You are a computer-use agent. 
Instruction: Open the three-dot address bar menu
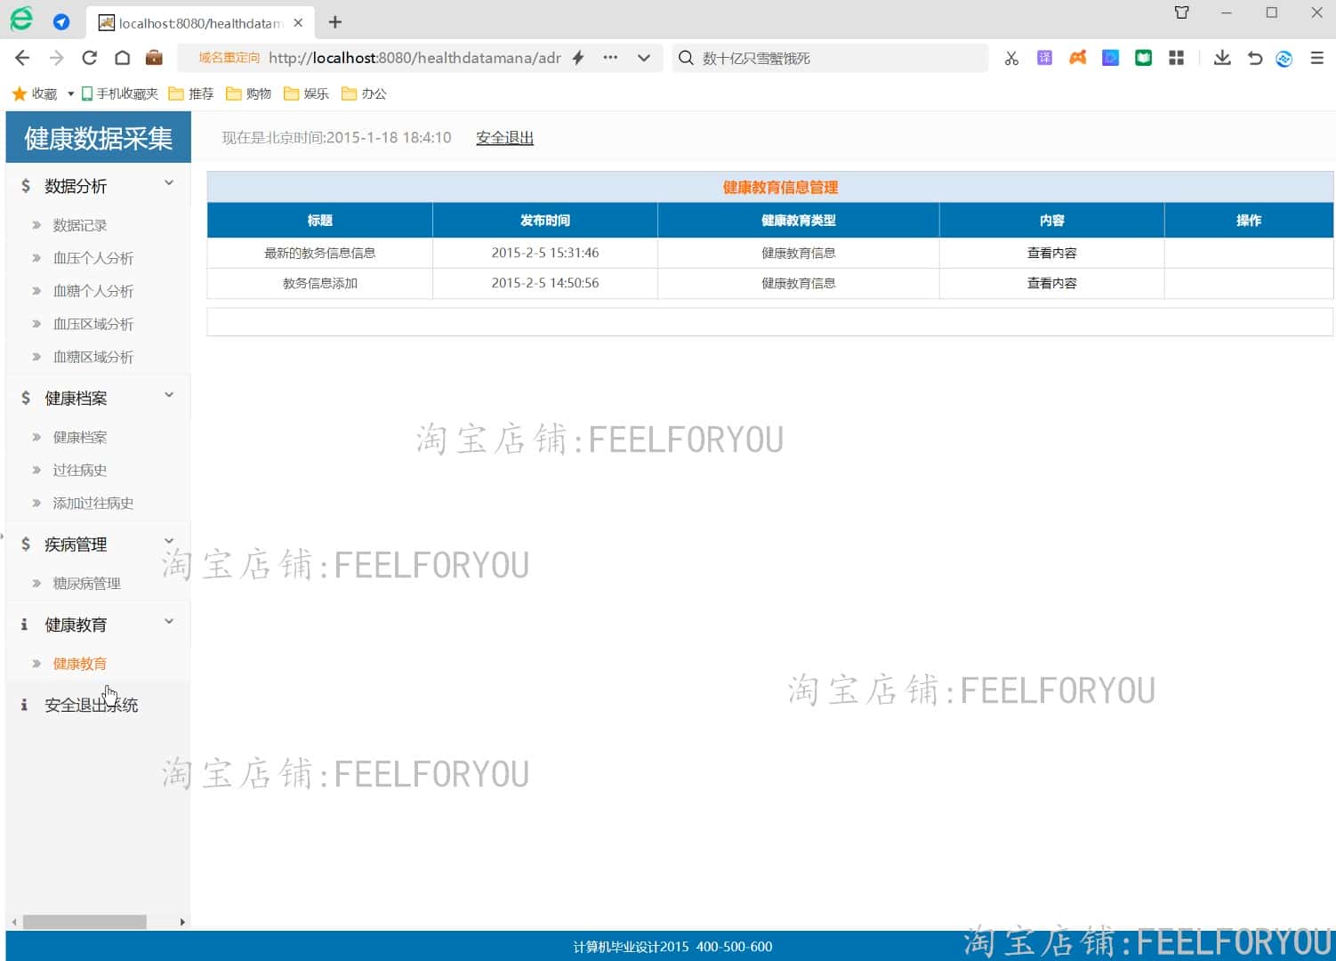click(610, 58)
